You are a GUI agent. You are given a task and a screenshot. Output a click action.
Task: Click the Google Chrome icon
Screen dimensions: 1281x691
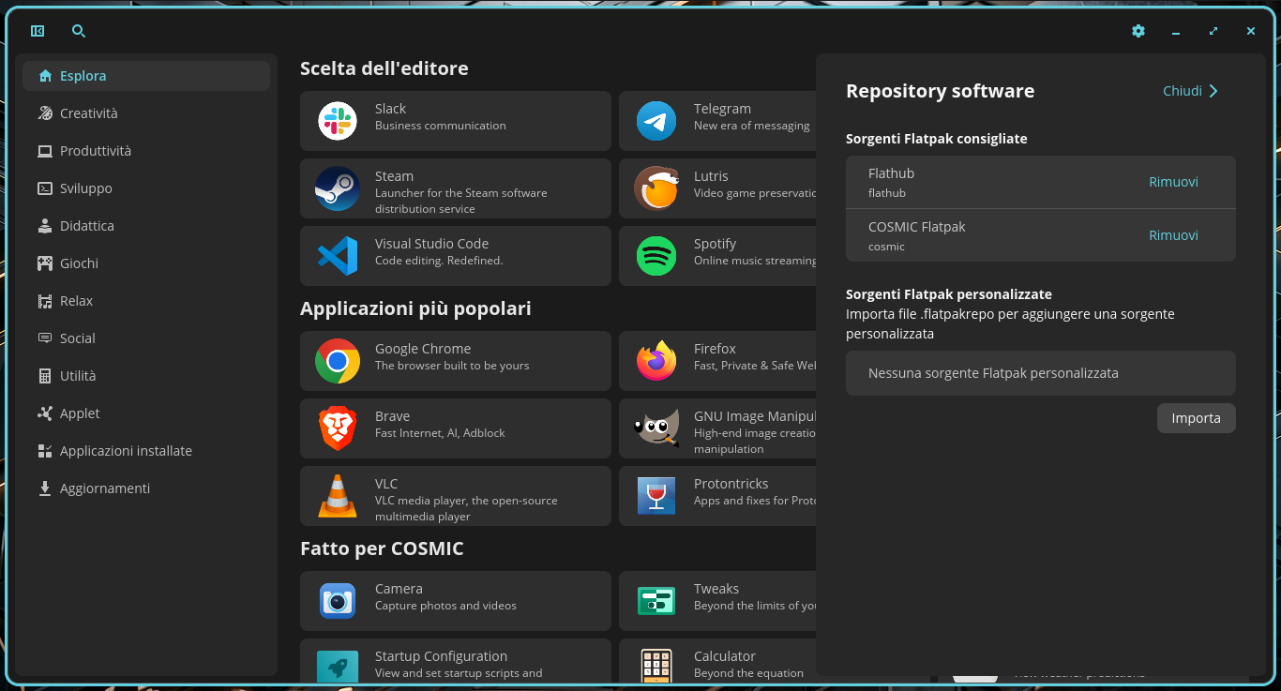point(338,361)
